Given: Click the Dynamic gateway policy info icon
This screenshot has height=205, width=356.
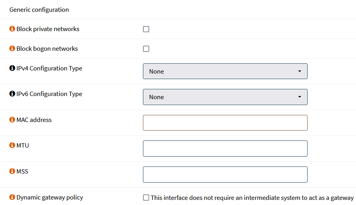Looking at the screenshot, I should pos(12,198).
